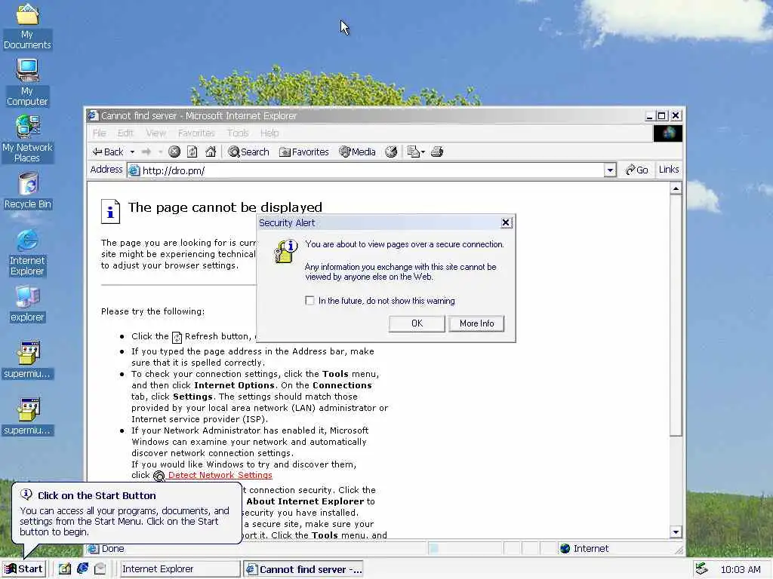Open the Media pane from toolbar
The height and width of the screenshot is (579, 773).
(357, 152)
